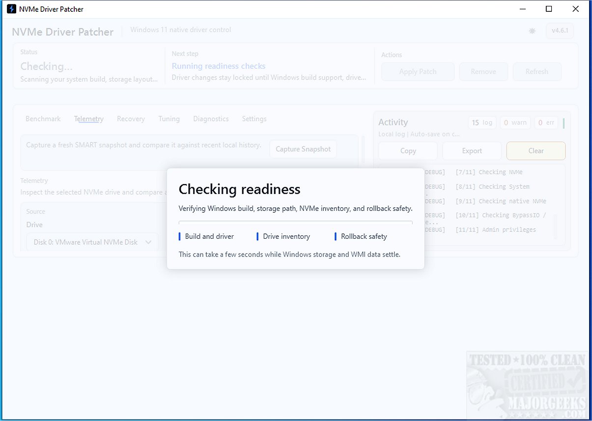Click the Activity log scrollbar
592x421 pixels.
[x=556, y=226]
